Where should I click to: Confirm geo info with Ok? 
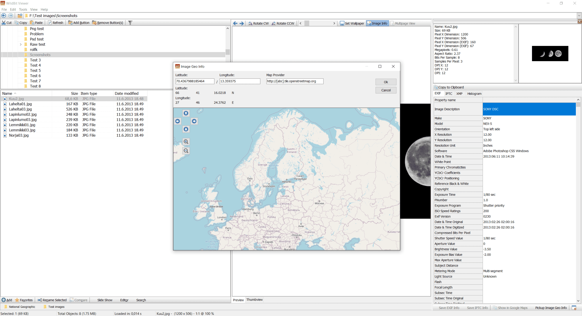[386, 82]
